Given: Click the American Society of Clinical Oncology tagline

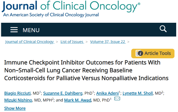Looking at the screenshot, I should [x=51, y=15].
